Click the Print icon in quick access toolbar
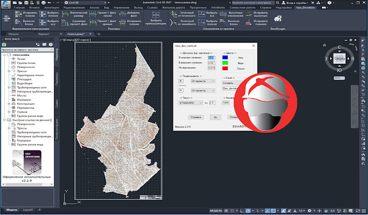 [44, 2]
